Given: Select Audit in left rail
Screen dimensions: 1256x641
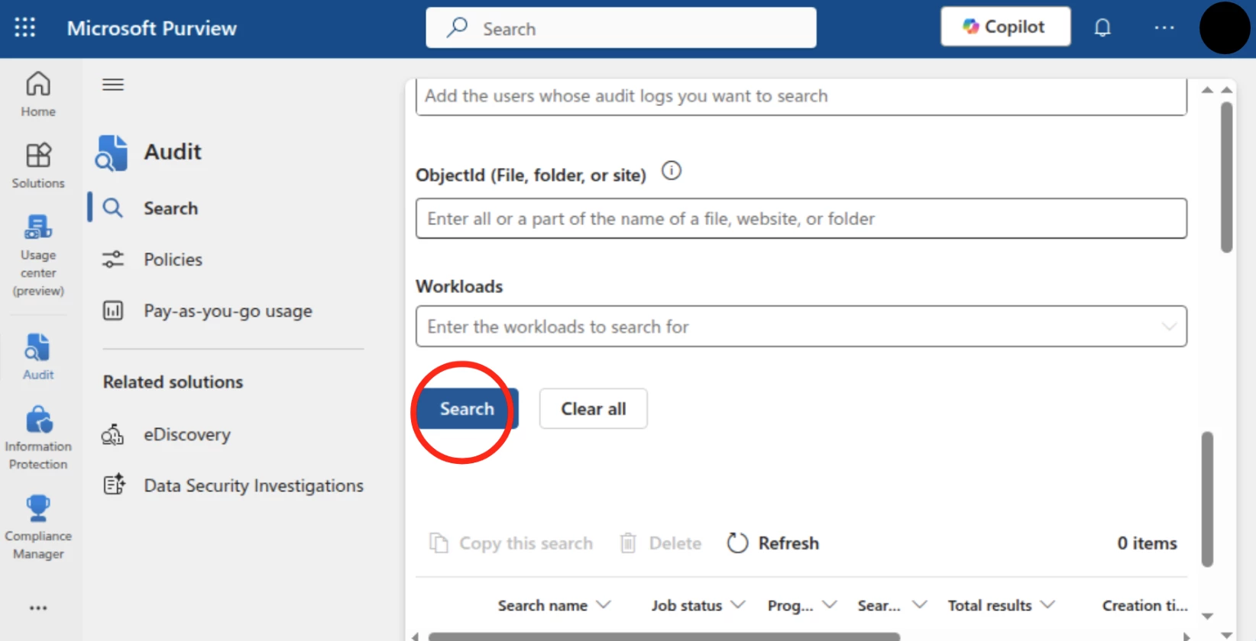Looking at the screenshot, I should coord(38,356).
